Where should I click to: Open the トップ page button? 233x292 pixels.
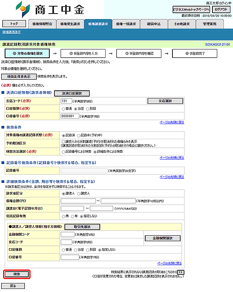coord(14,24)
